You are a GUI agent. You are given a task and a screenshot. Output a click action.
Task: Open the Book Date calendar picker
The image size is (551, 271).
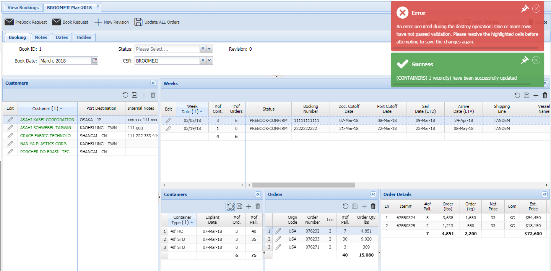click(x=95, y=61)
